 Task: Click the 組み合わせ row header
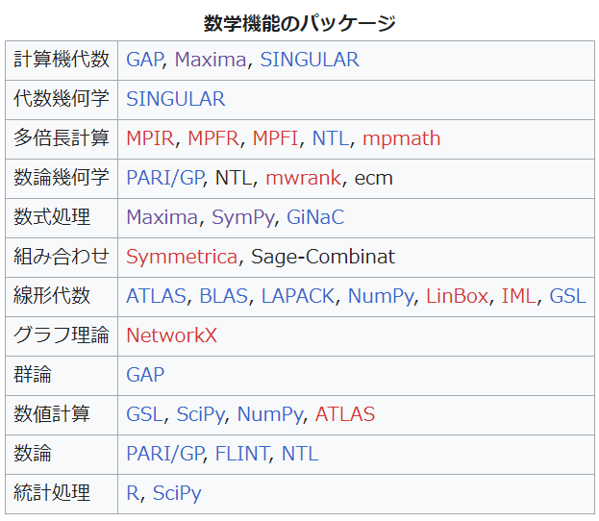click(x=62, y=257)
